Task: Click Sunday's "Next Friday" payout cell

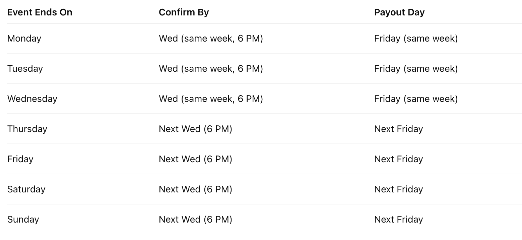Action: (x=398, y=220)
